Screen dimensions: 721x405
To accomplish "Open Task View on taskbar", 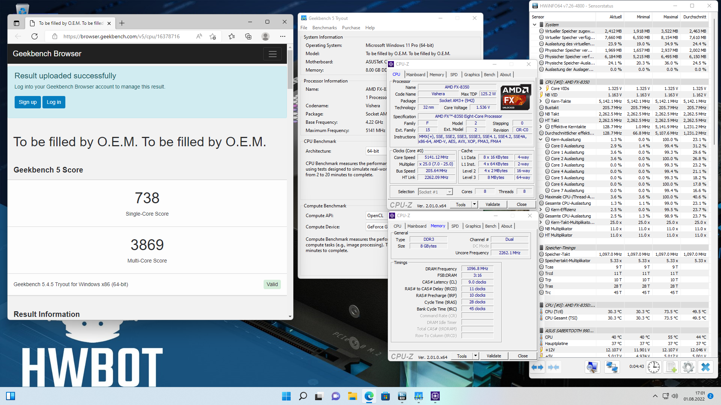I will click(x=319, y=396).
